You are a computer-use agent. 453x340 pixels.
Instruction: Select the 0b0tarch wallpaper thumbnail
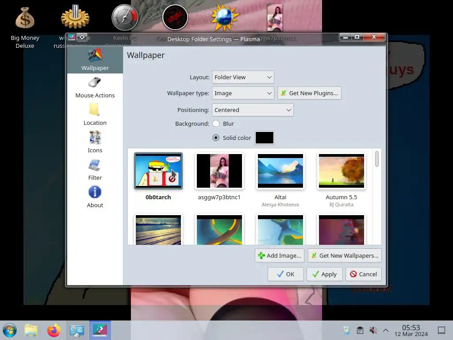tap(158, 171)
